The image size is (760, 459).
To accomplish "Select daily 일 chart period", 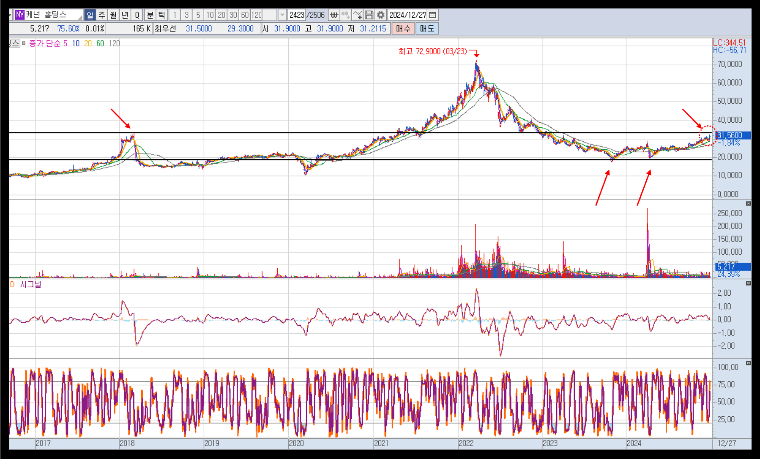I will point(90,15).
